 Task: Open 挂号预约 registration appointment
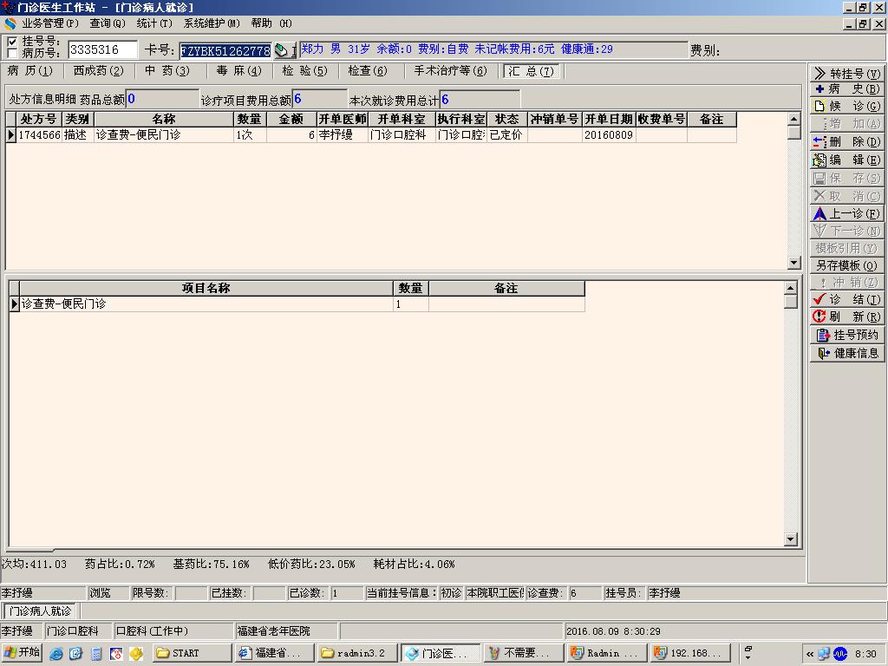[x=846, y=335]
